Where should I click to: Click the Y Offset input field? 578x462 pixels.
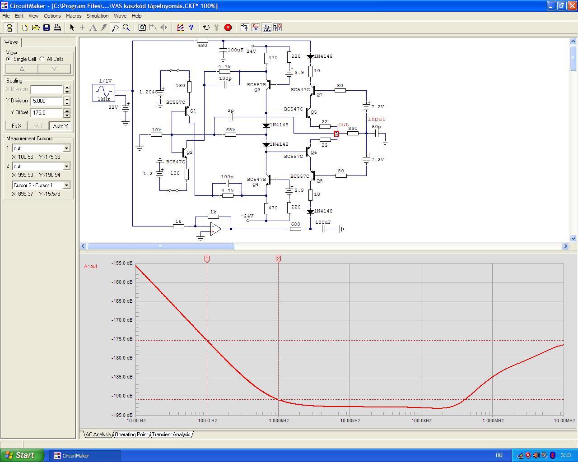47,113
